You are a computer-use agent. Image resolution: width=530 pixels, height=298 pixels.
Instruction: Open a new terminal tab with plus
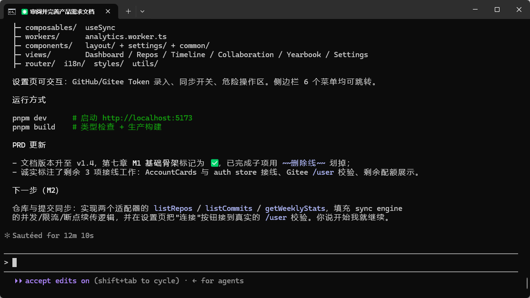pos(129,11)
